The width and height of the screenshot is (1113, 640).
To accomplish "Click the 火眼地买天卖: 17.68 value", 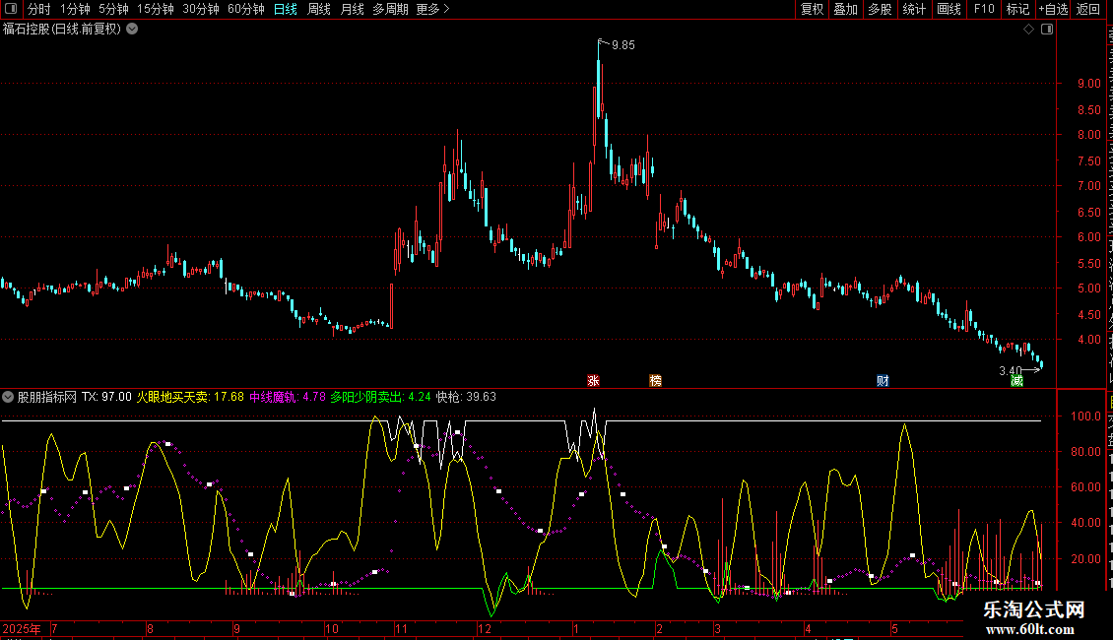I will tap(190, 398).
